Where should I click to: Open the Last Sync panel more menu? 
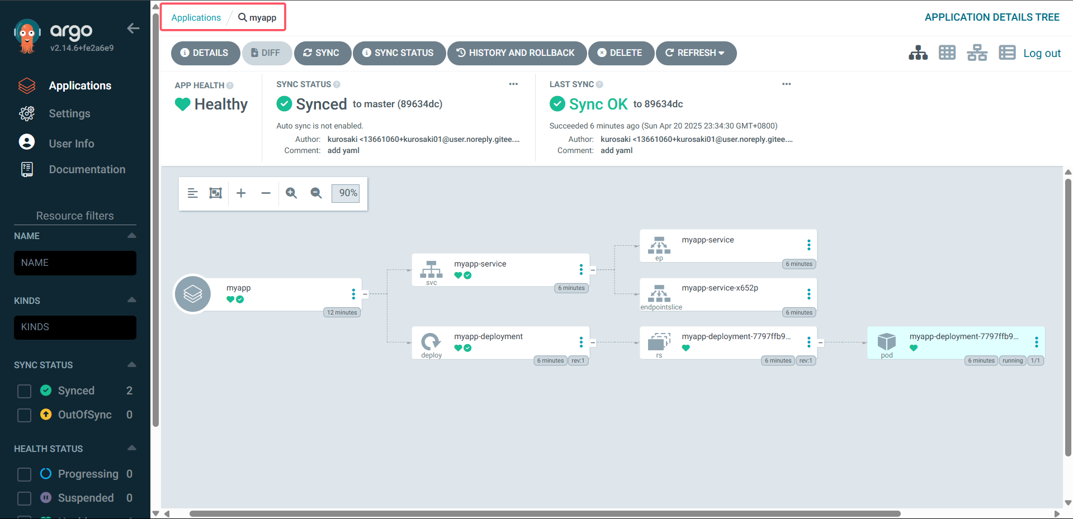[787, 84]
